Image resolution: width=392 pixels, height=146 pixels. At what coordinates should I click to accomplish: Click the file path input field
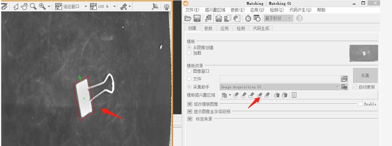[x=280, y=79]
